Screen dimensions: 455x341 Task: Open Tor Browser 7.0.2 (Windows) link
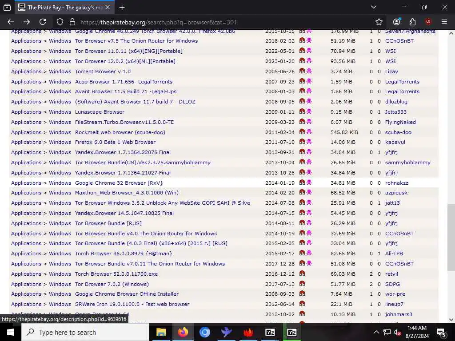coord(112,284)
